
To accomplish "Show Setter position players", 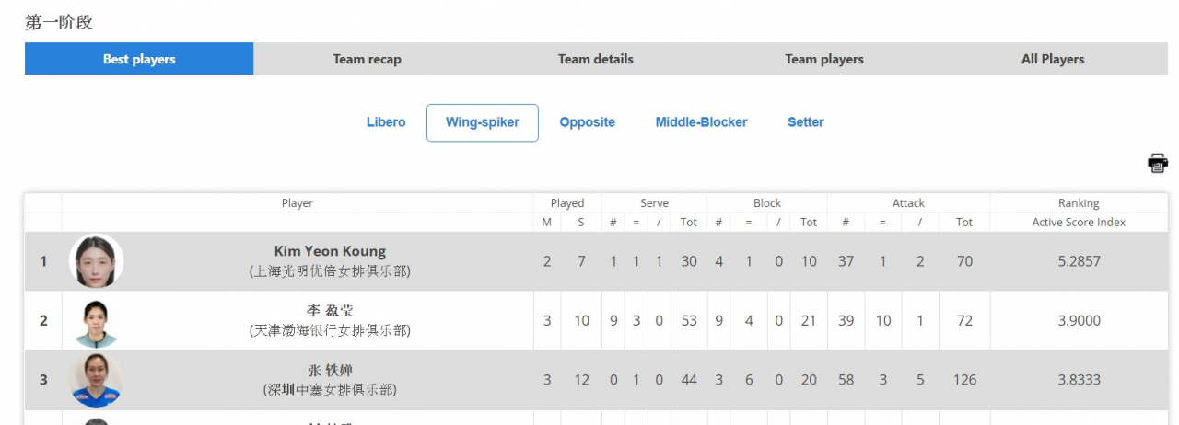I will pyautogui.click(x=806, y=122).
